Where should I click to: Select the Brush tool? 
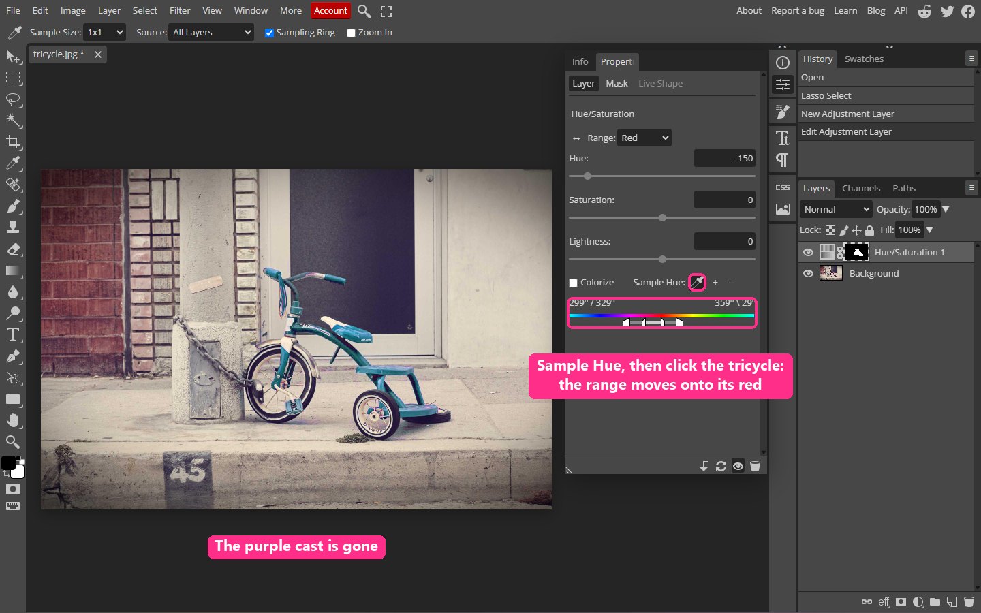[x=13, y=206]
